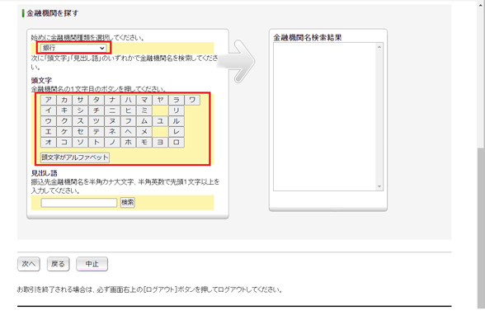
Task: Pick the ハ kana key
Action: (x=129, y=100)
